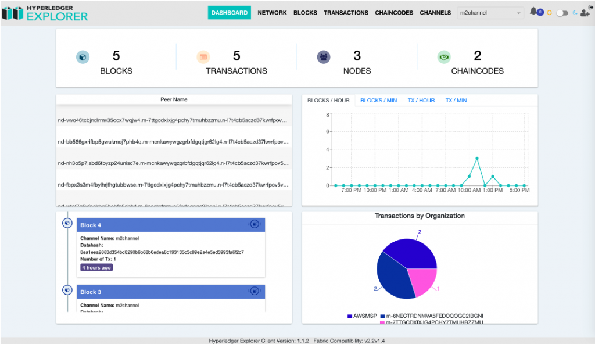595x344 pixels.
Task: Click the icon right of Block 3 header
Action: [x=255, y=291]
